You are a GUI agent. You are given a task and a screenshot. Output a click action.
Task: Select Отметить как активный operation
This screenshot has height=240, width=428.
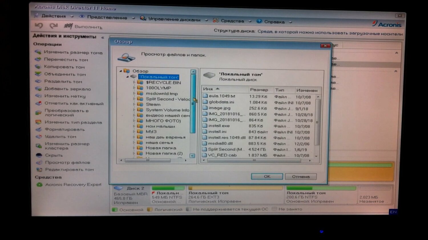69,104
